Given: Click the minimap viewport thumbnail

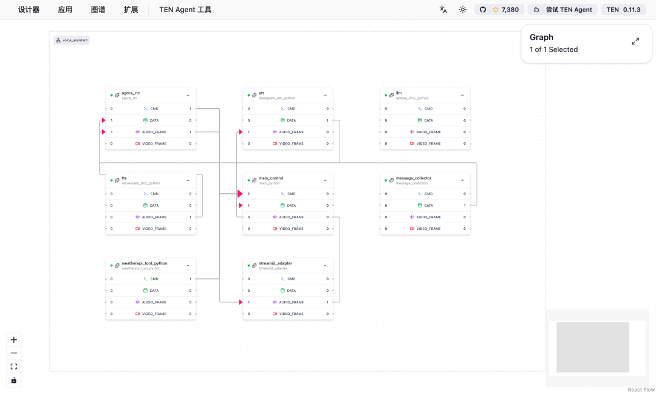Looking at the screenshot, I should click(592, 347).
